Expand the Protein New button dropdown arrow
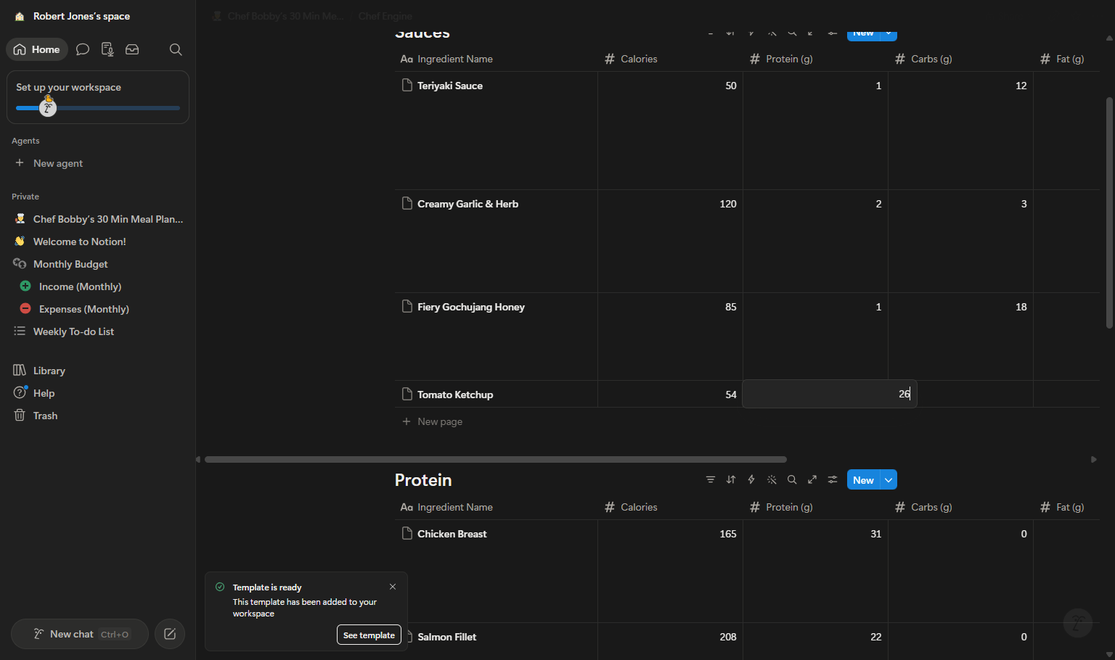Screen dimensions: 1115x660 tap(889, 480)
